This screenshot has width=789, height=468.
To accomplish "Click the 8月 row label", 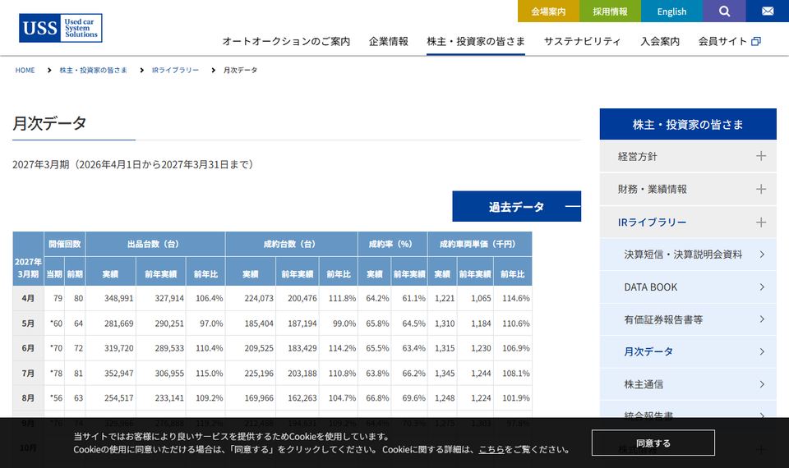I will 28,397.
